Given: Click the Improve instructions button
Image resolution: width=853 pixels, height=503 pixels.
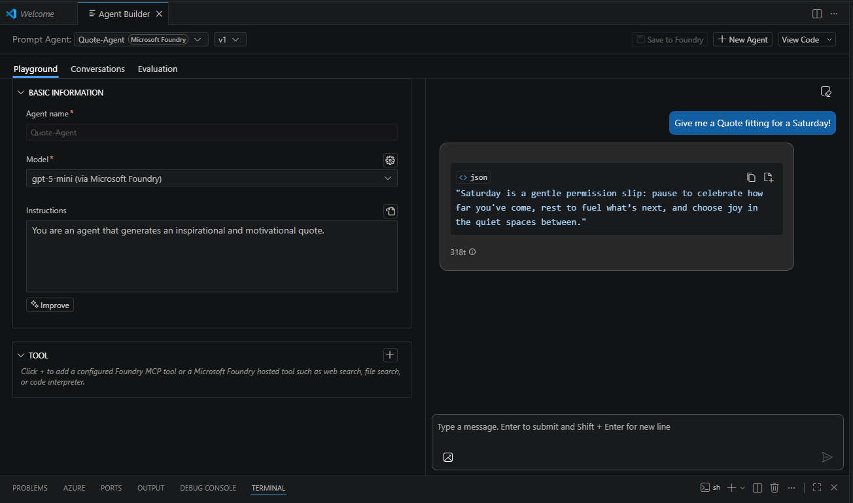Looking at the screenshot, I should tap(50, 305).
